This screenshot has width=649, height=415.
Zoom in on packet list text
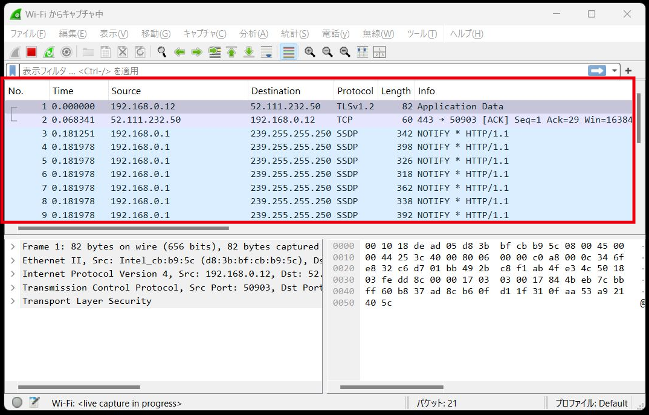pos(310,52)
